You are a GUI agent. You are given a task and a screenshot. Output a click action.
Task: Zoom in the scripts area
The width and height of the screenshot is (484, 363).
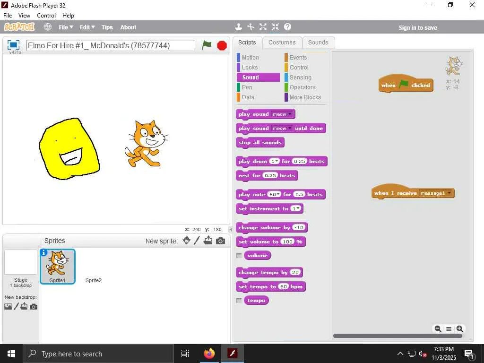[459, 329]
